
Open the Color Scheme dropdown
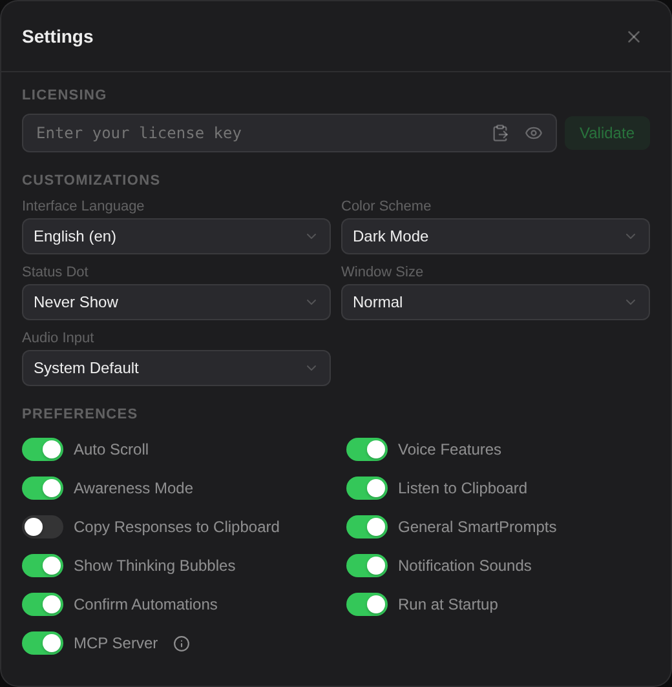(x=496, y=236)
